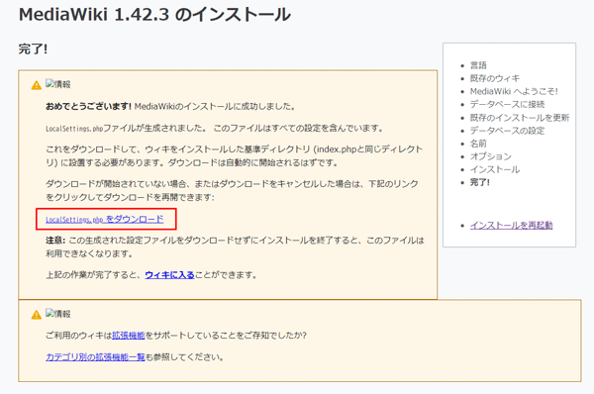The width and height of the screenshot is (594, 394).
Task: Click the 注意: warning note text
Action: coord(55,241)
